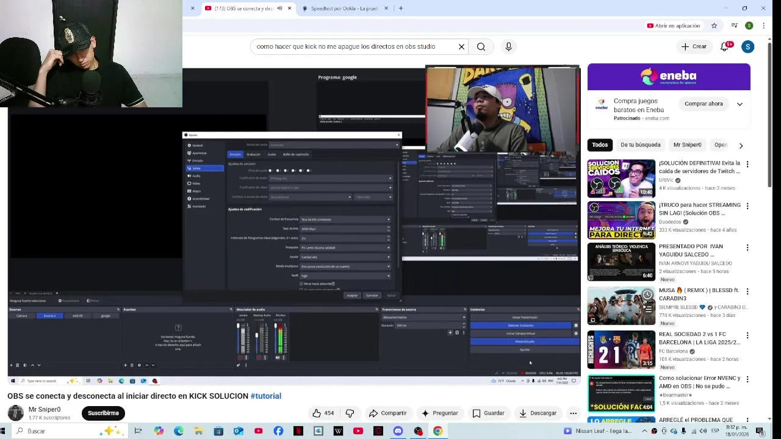Show hidden system tray icons

[644, 431]
